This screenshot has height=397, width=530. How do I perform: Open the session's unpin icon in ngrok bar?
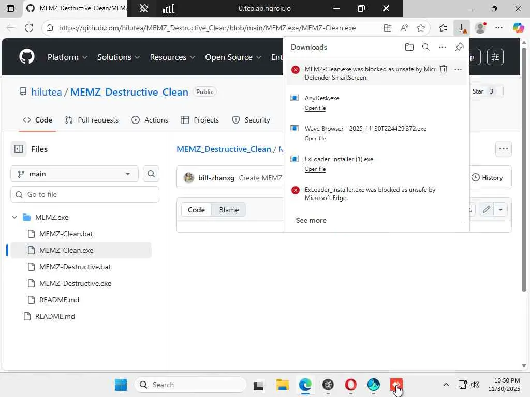click(144, 8)
